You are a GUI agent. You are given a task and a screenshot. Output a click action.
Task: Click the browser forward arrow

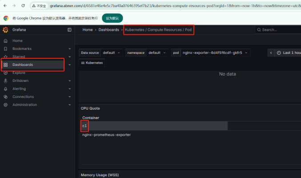[14, 6]
